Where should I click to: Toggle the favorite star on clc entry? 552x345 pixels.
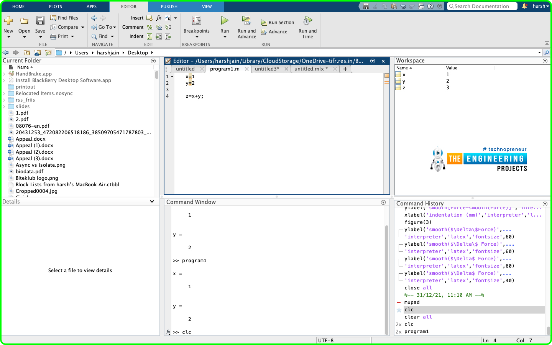399,310
